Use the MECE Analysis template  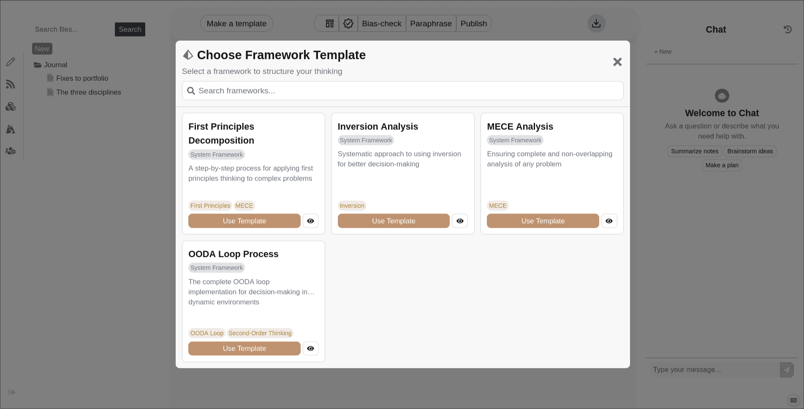[543, 221]
